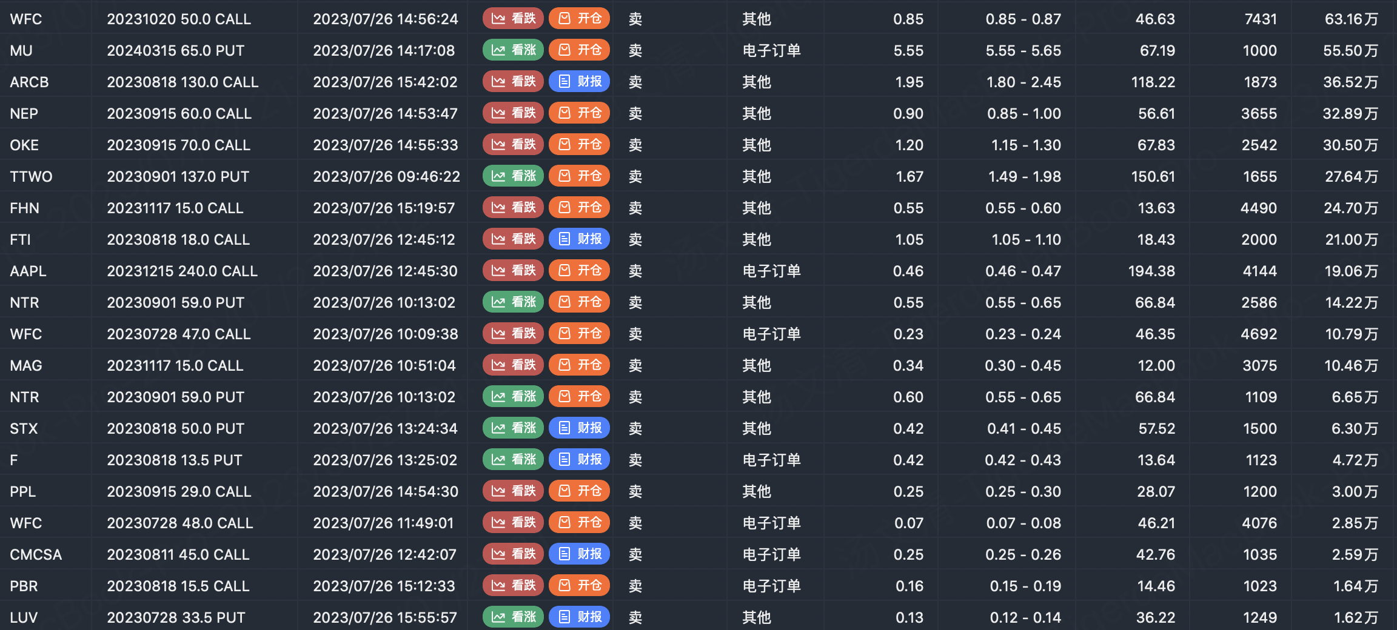
Task: Click the 看涨 tag in the F row
Action: point(513,459)
